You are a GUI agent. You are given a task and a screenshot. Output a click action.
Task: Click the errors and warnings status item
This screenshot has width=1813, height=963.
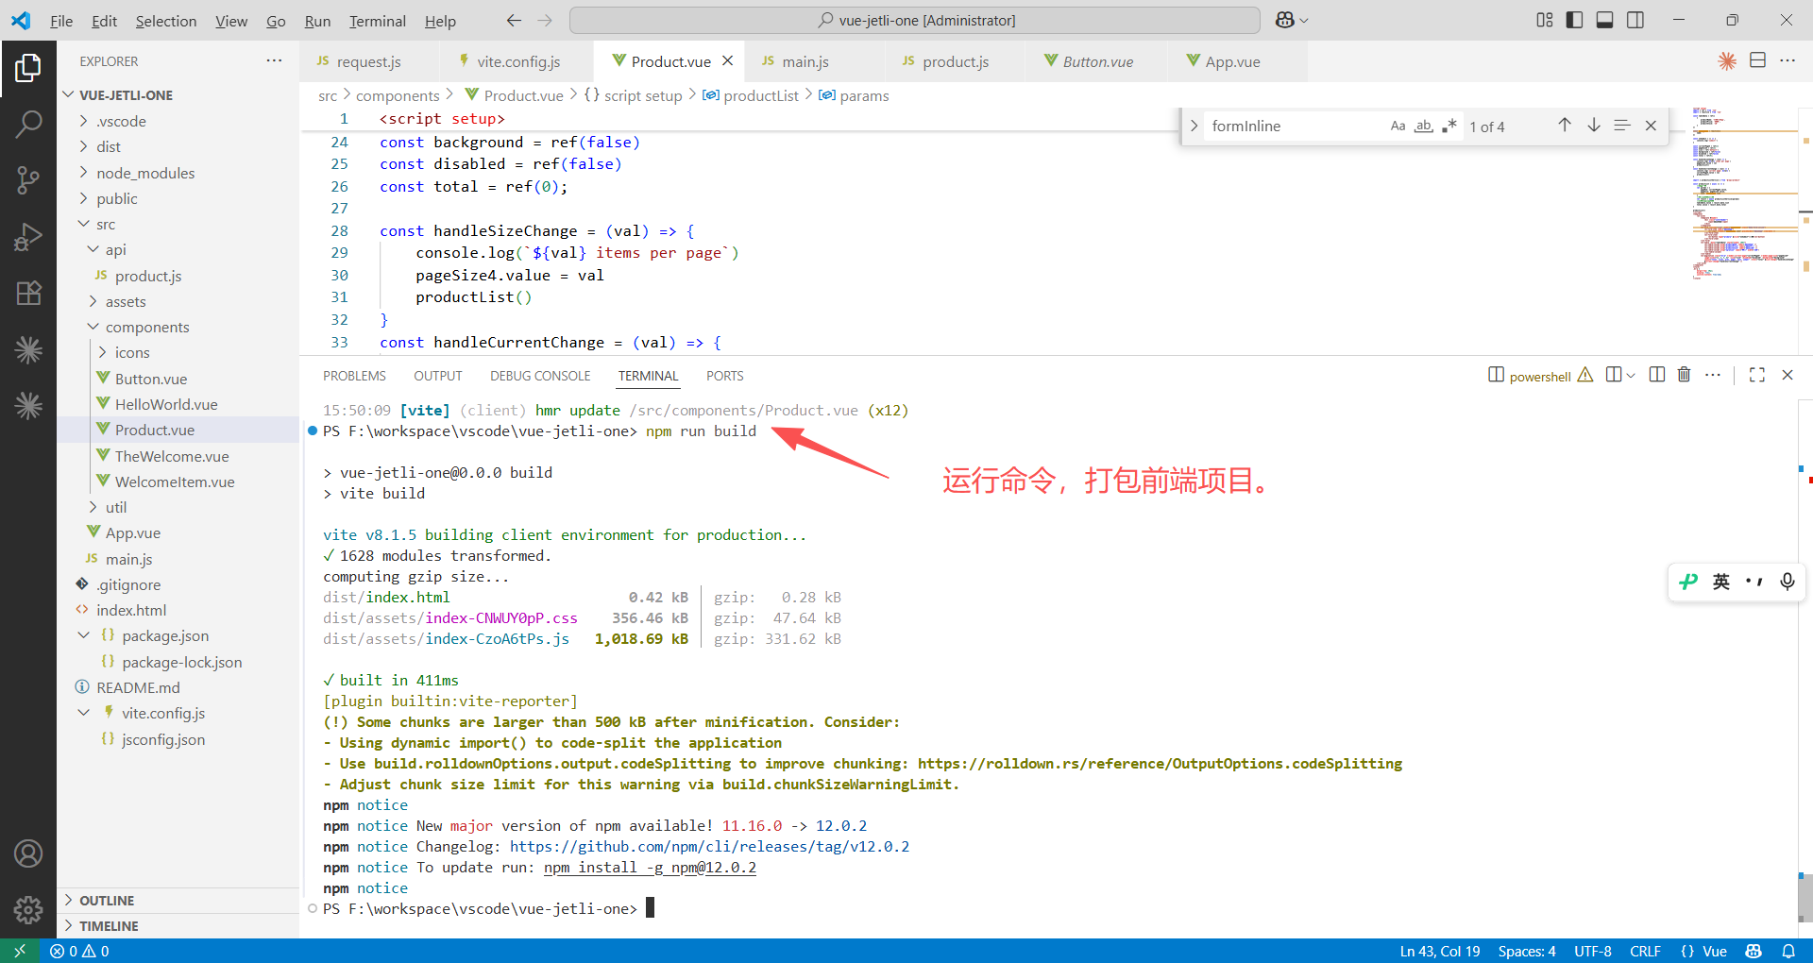(80, 951)
